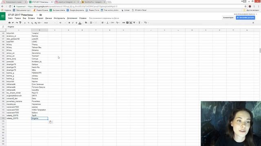Click the print icon in the toolbar
The height and width of the screenshot is (146, 261).
tap(9, 23)
